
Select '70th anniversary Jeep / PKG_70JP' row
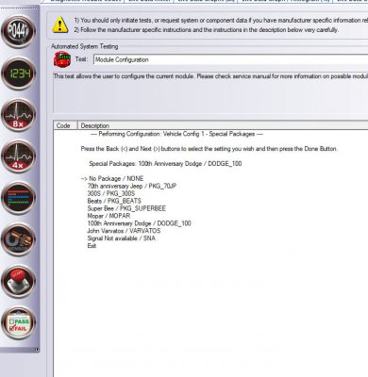coord(132,186)
